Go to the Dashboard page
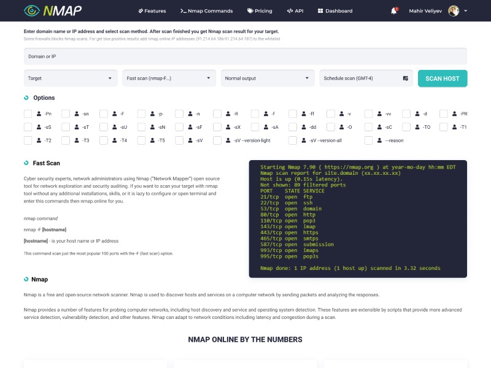This screenshot has height=368, width=491. 335,10
